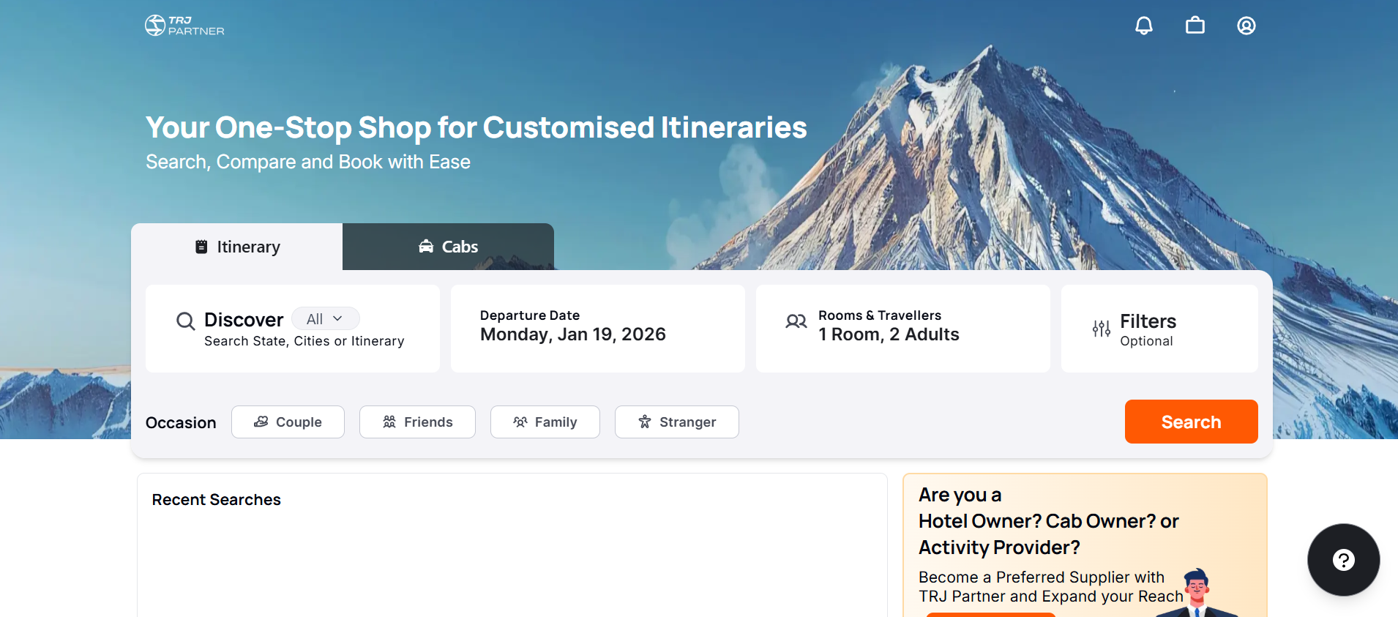Screen dimensions: 1398x617
Task: Open Rooms & Travellers selector
Action: (903, 329)
